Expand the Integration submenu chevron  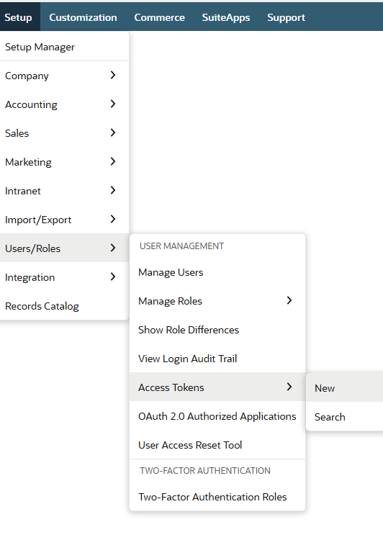click(x=113, y=277)
